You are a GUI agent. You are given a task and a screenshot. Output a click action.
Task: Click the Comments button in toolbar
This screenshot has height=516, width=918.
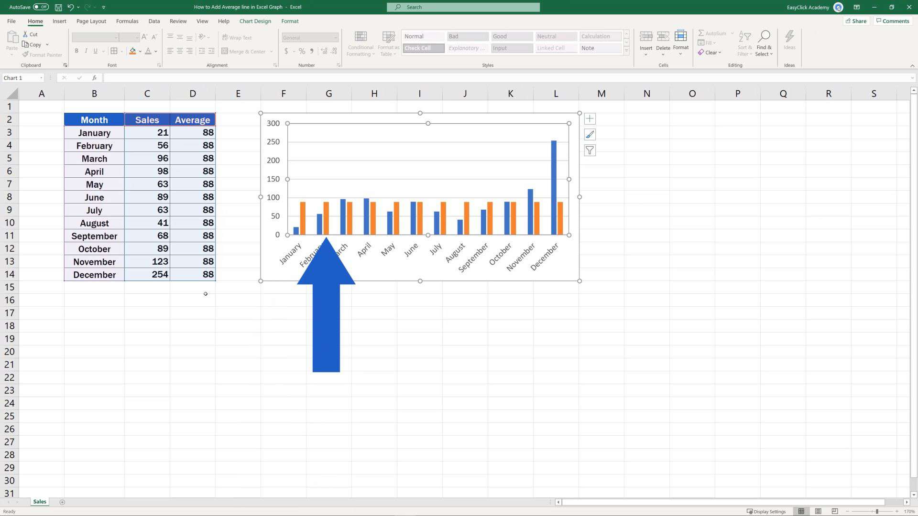pyautogui.click(x=894, y=21)
